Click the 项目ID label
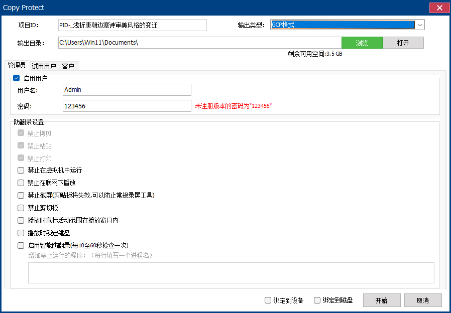 29,25
